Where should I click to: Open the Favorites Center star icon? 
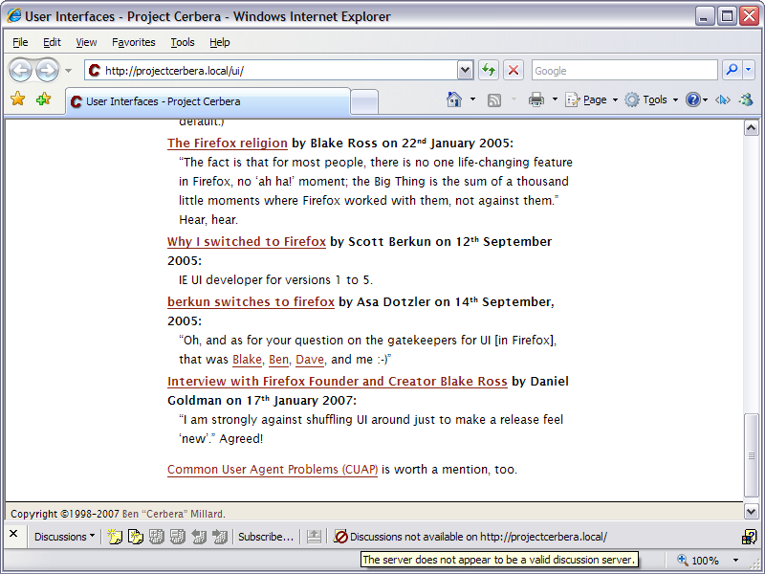coord(17,99)
